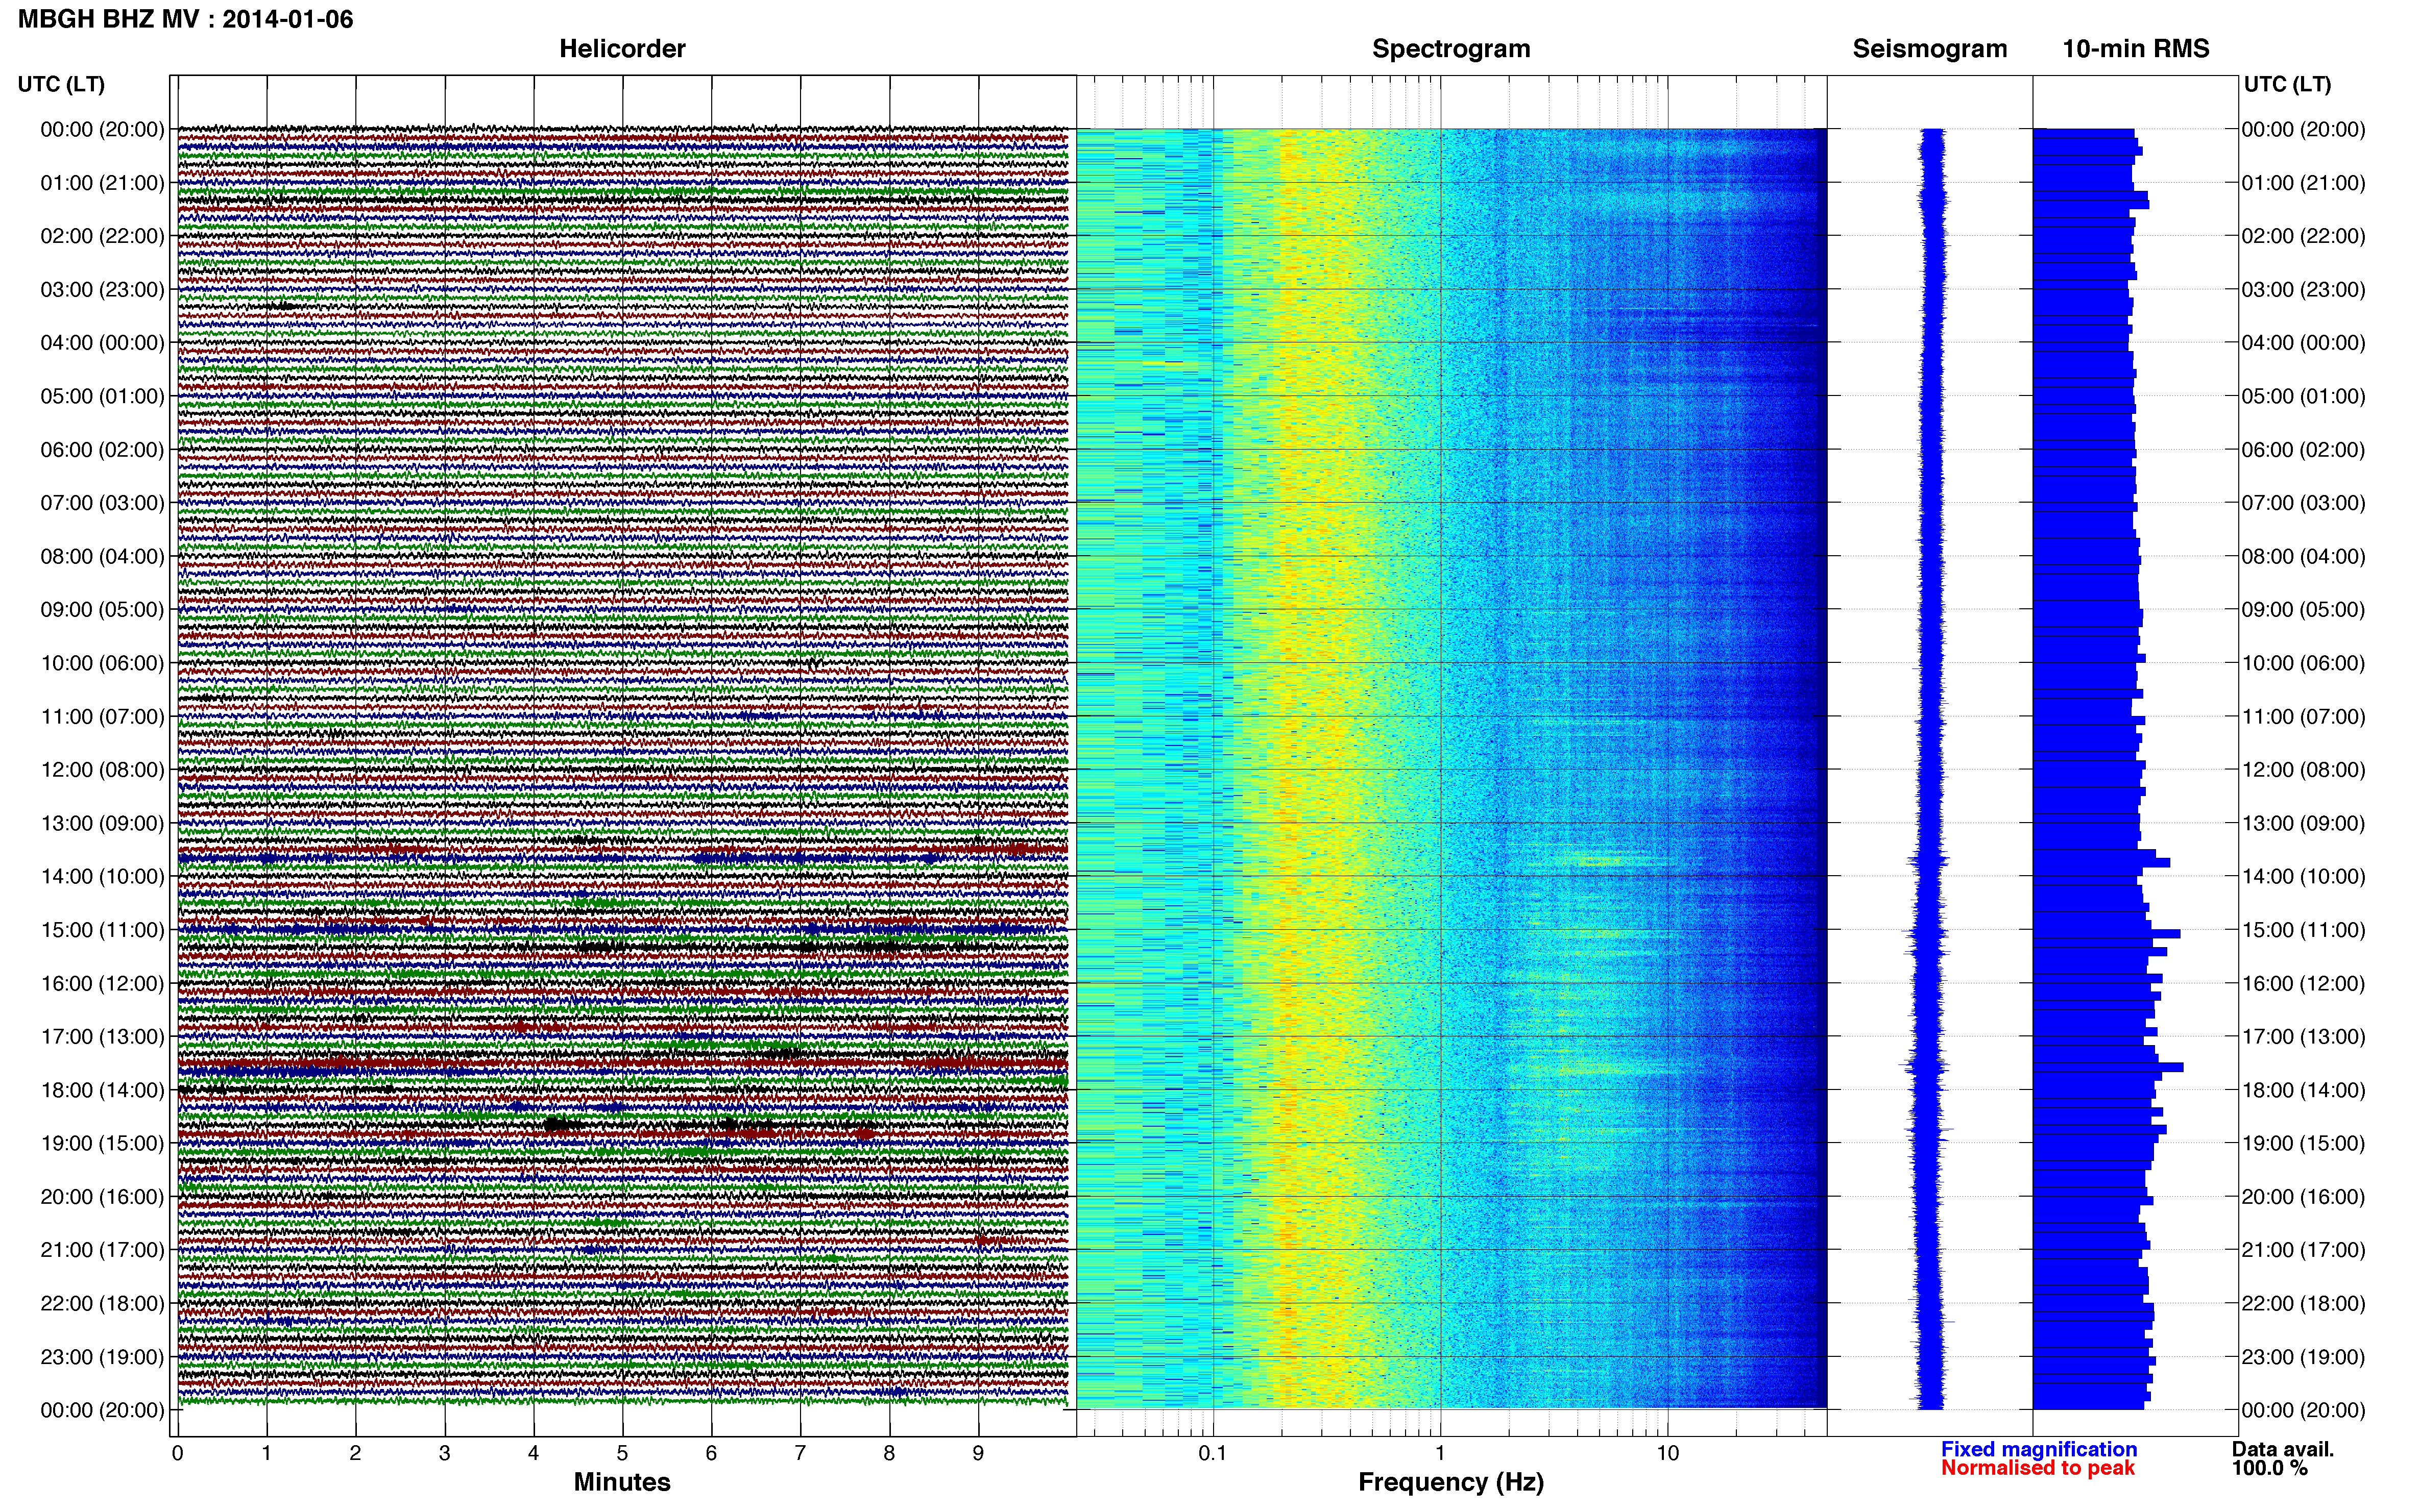Screen dimensions: 2420x1512
Task: Click the Frequency (Hz) axis label
Action: 1450,1482
